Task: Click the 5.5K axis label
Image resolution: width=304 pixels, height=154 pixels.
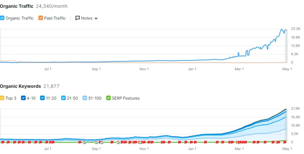Action: tap(295, 134)
